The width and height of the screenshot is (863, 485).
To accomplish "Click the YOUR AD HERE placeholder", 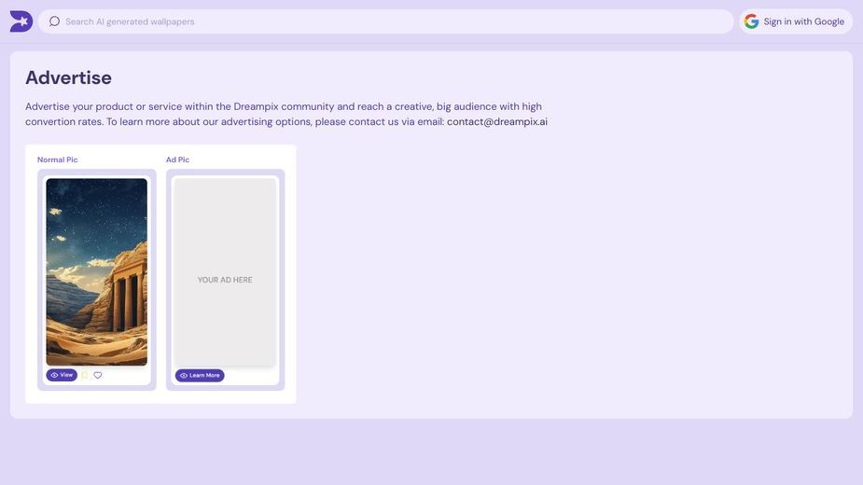I will (225, 272).
